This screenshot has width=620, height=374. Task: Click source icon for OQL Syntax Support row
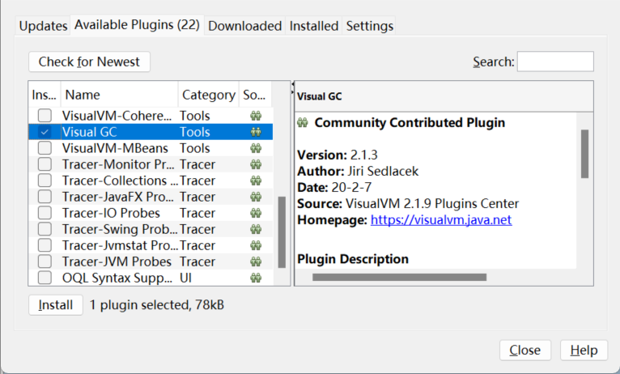click(256, 278)
